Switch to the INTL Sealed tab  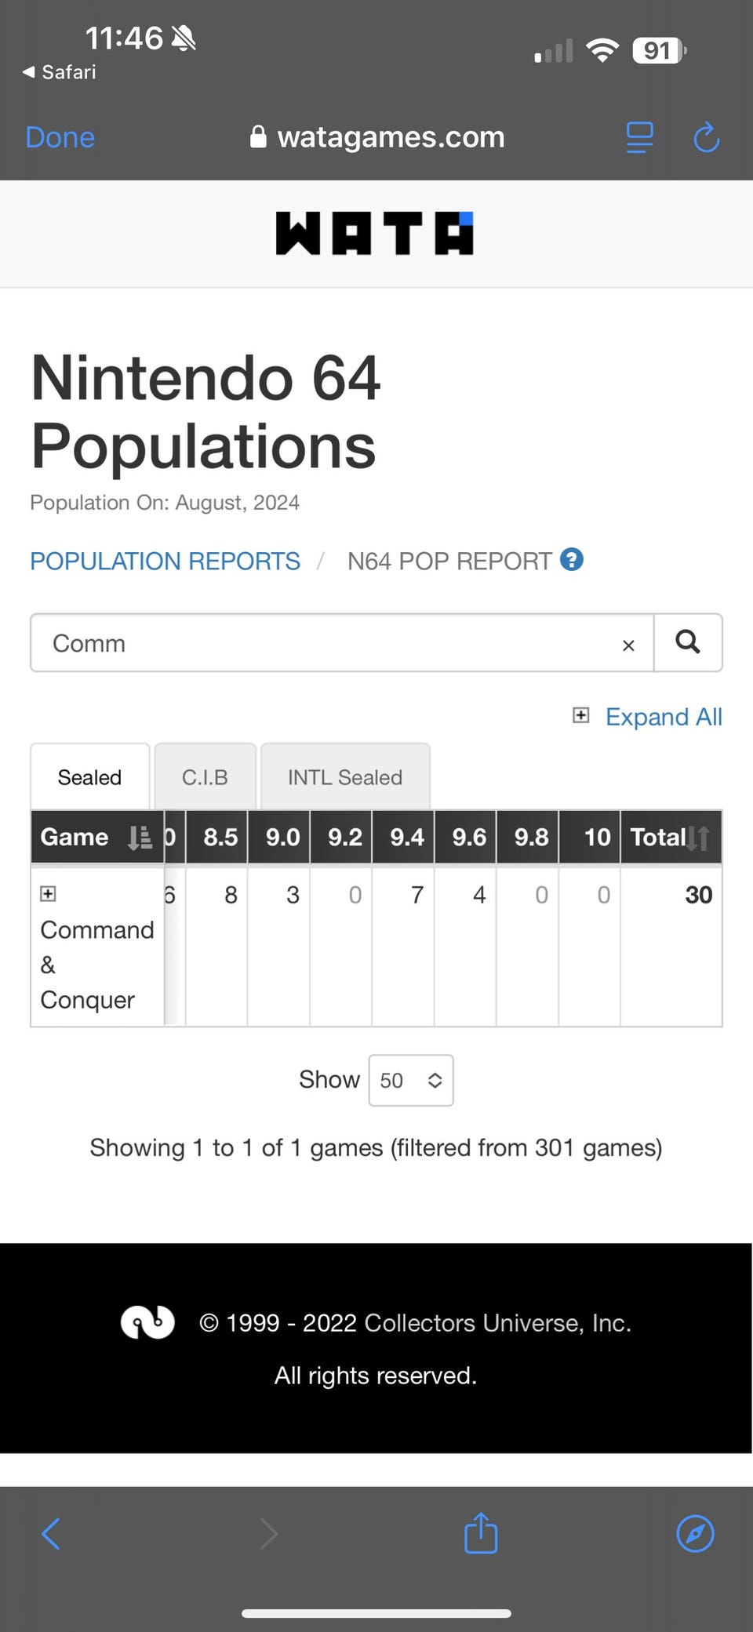(x=344, y=777)
